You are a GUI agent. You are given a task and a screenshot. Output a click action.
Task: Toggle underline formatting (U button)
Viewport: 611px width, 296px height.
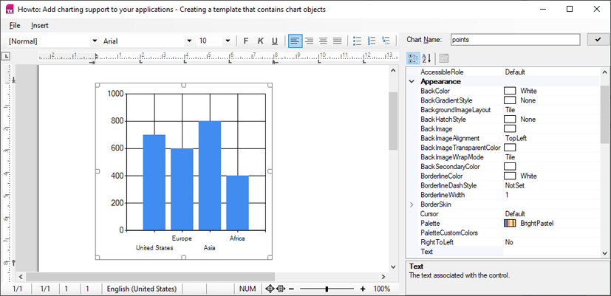point(275,41)
